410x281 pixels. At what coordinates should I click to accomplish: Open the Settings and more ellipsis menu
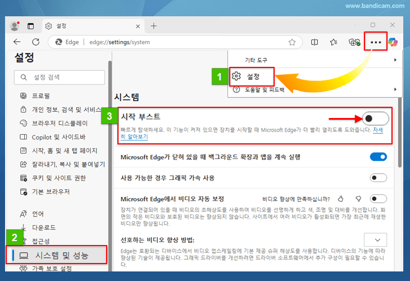[376, 42]
